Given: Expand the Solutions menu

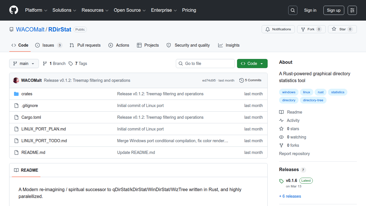Looking at the screenshot, I should click(x=64, y=10).
